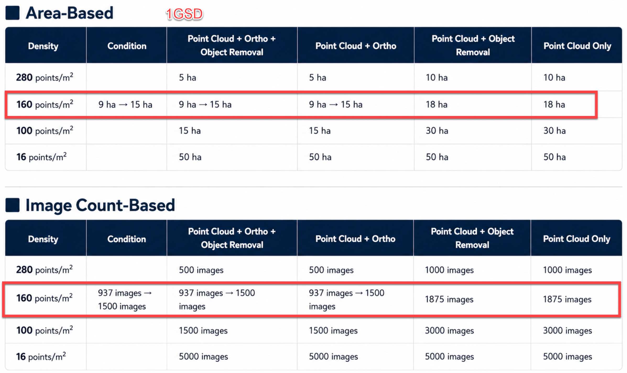Click Point Cloud Only header in Image Count-Based table
627x373 pixels.
(x=576, y=238)
